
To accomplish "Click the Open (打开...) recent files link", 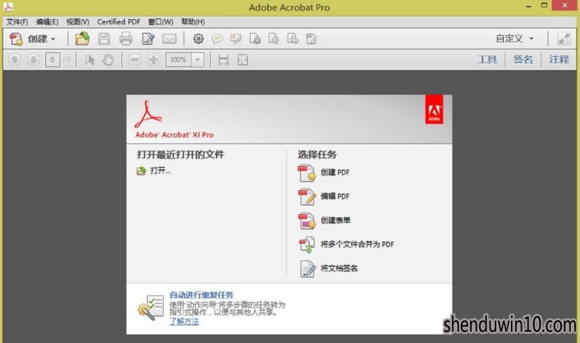I will pos(153,170).
